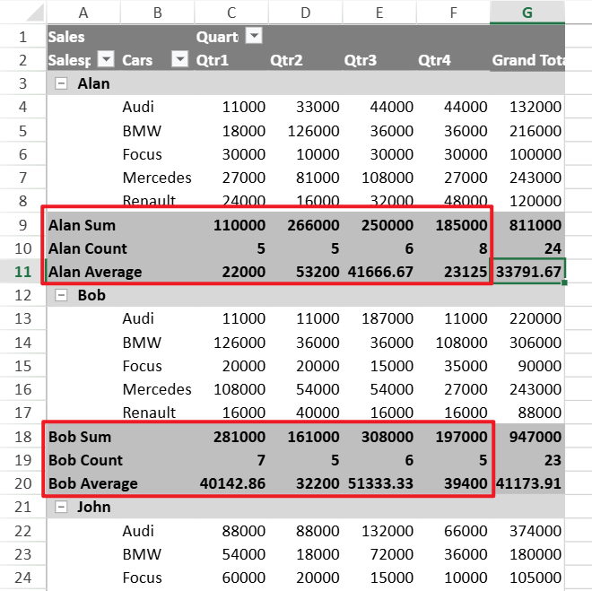Select row 9 header

pos(22,225)
